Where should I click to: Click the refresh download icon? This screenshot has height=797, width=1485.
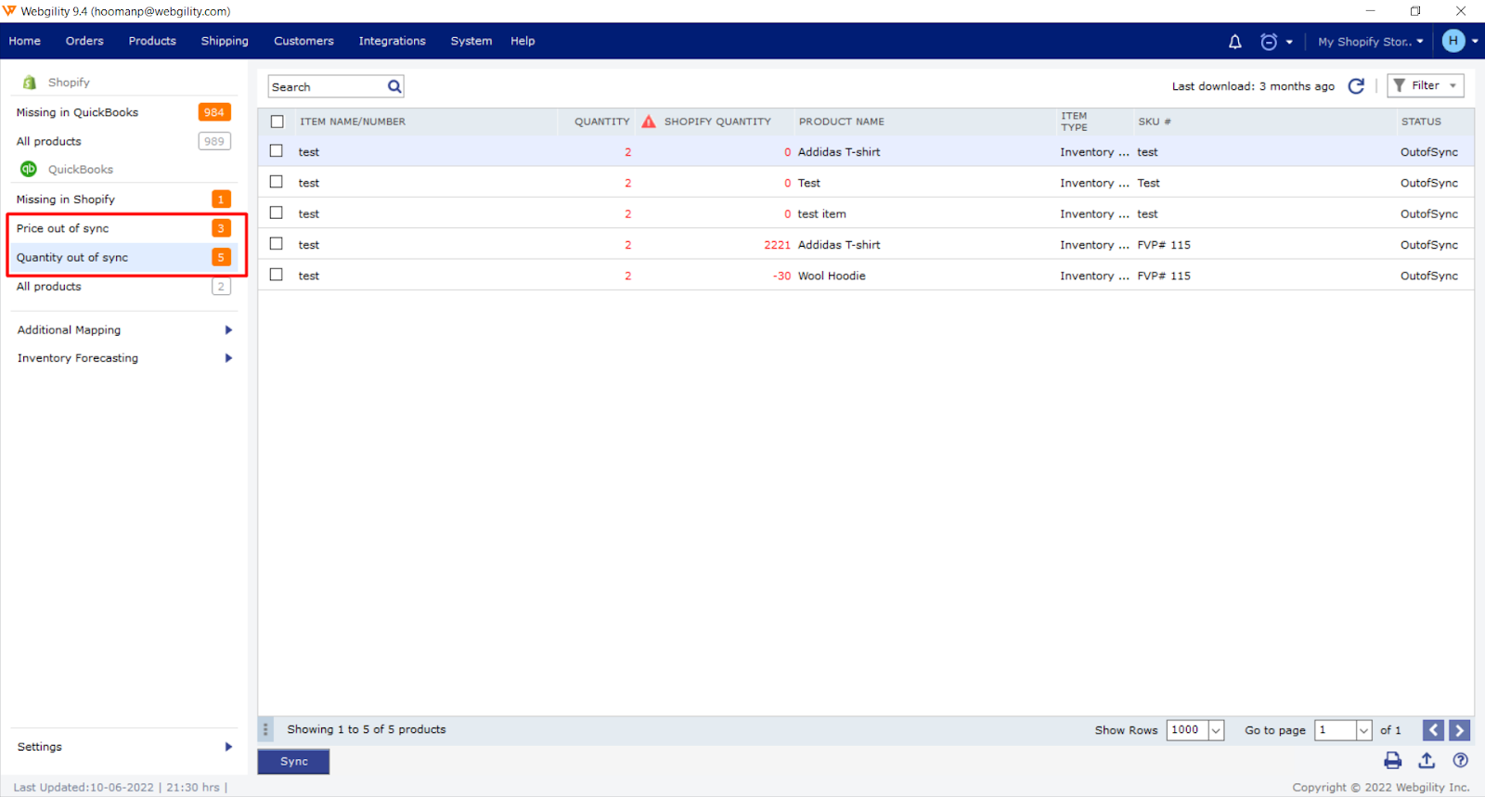coord(1356,86)
